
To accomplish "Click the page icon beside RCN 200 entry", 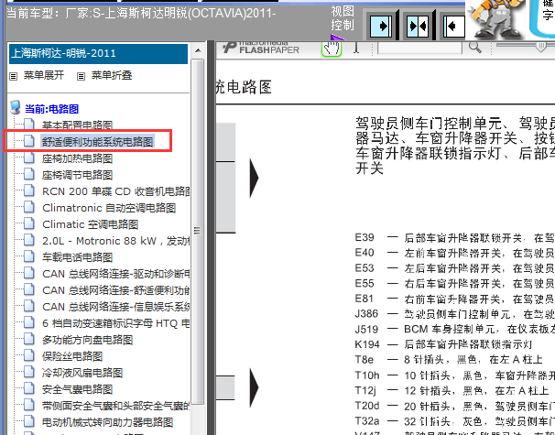I will click(x=29, y=190).
